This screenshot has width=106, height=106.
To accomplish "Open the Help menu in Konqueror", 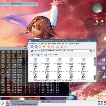I will pos(77,44).
